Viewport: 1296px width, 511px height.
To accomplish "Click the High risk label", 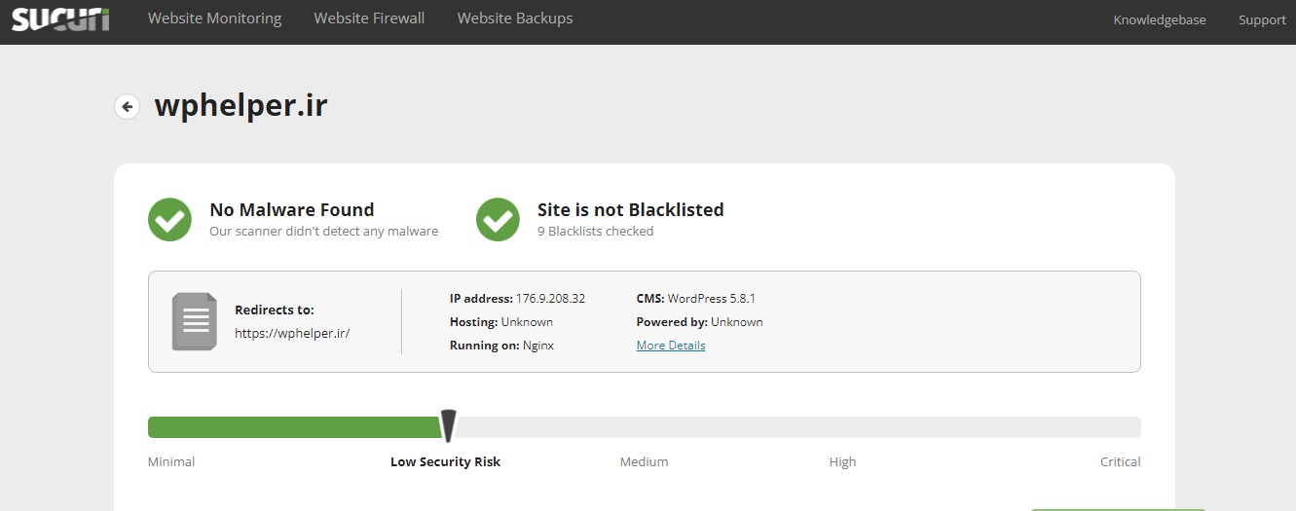I will pos(843,462).
